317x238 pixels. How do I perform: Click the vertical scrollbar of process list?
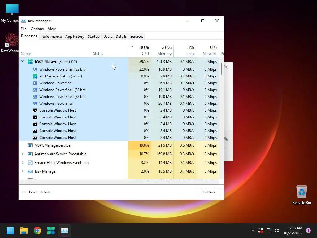(222, 69)
